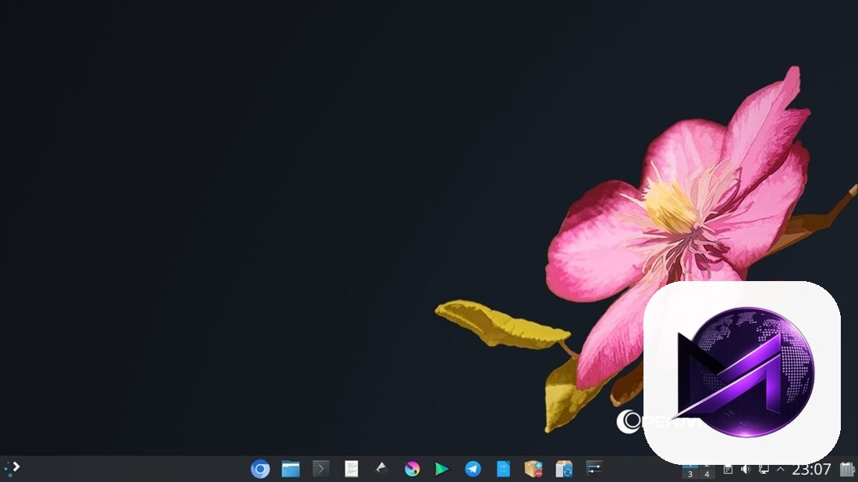Open the trash icon in the panel

click(x=847, y=469)
